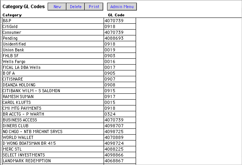Click GL code 0907 for CITISHARE
Screen dimensions: 242x165
tap(120, 79)
